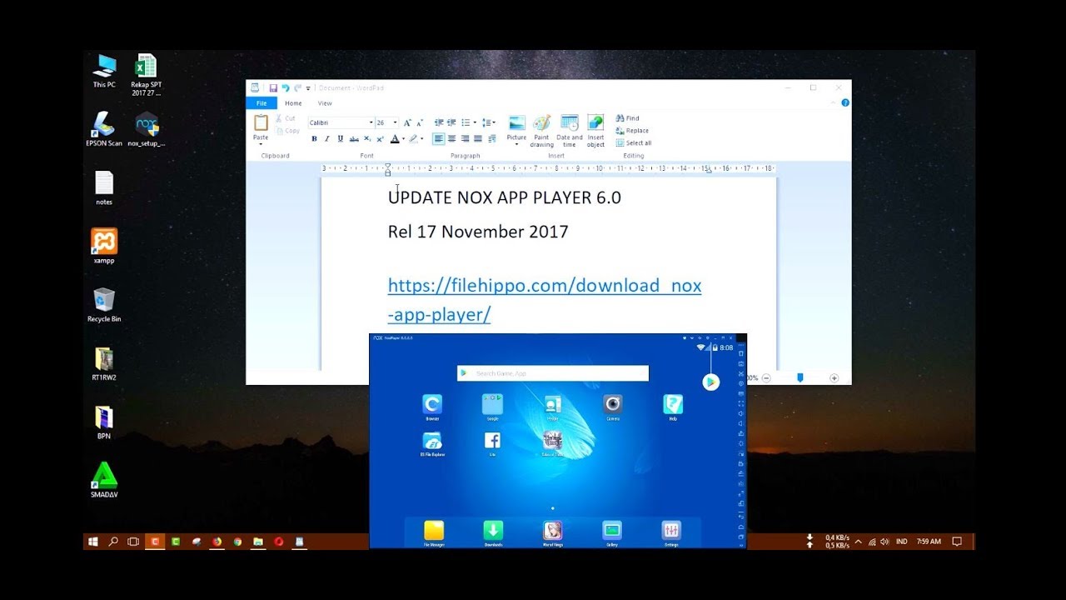Image resolution: width=1066 pixels, height=600 pixels.
Task: Click the Search Game, App field in Nox
Action: [x=553, y=373]
